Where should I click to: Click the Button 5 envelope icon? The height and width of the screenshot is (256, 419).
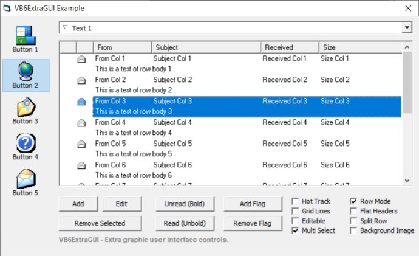26,179
